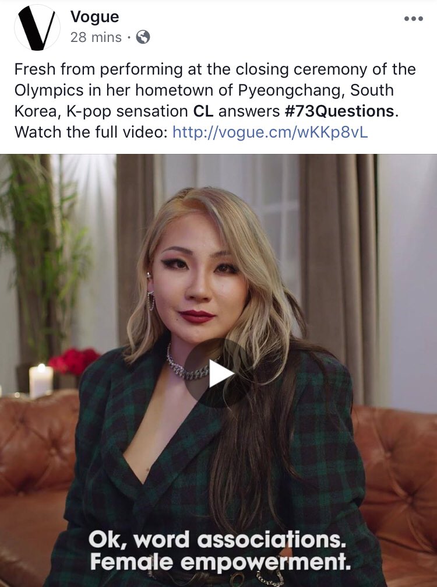The width and height of the screenshot is (437, 587).
Task: Follow the vogue.cm/wKKp8vL video link
Action: pos(270,132)
